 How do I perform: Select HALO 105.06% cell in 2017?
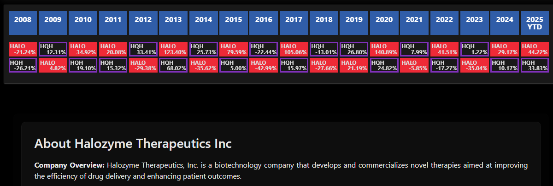point(294,49)
